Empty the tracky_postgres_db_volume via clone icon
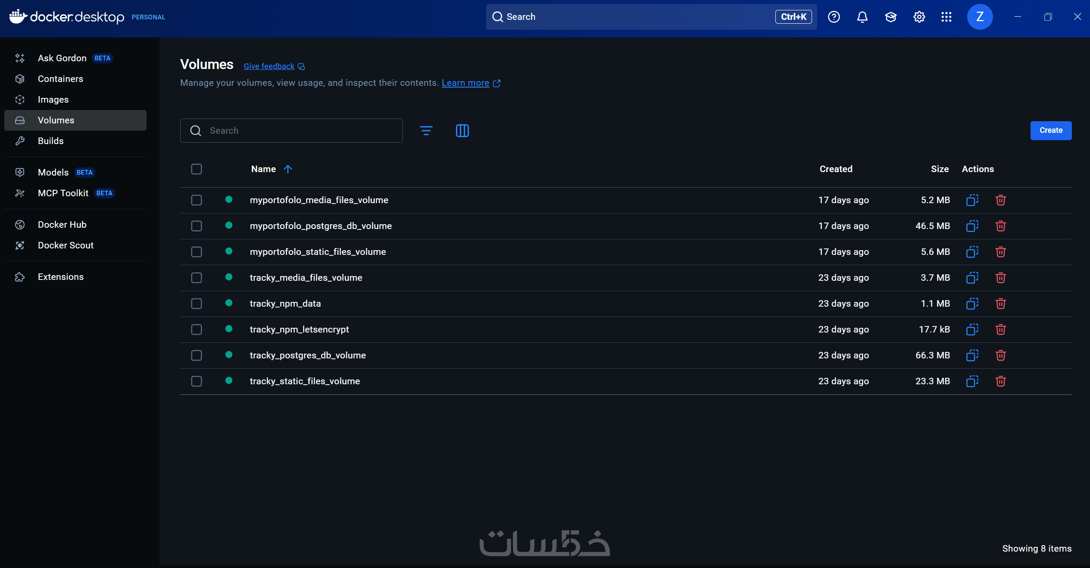Image resolution: width=1090 pixels, height=568 pixels. (x=972, y=355)
